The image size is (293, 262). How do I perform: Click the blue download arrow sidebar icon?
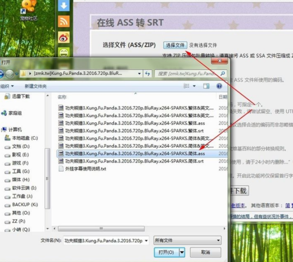(x=64, y=5)
